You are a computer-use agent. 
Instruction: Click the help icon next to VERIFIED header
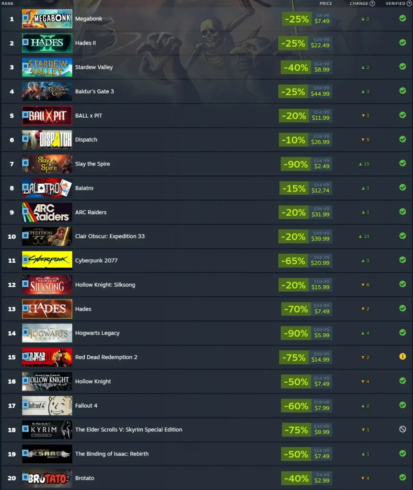(x=409, y=3)
